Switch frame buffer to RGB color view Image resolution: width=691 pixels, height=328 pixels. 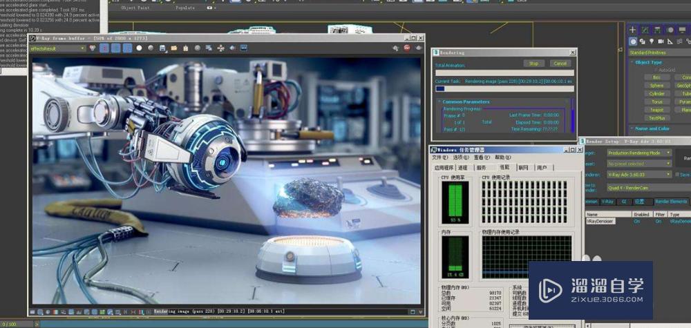[x=93, y=48]
